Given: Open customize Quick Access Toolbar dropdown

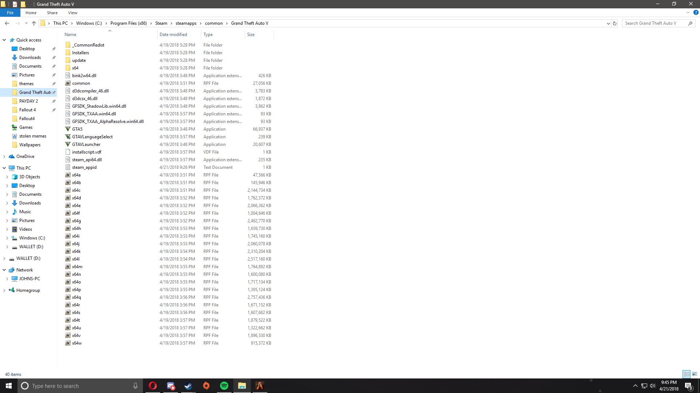Looking at the screenshot, I should tap(30, 4).
